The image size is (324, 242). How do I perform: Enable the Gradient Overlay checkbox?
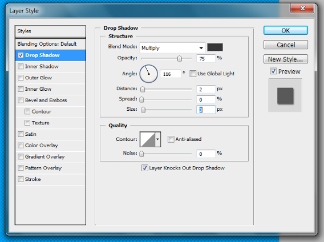coord(21,156)
